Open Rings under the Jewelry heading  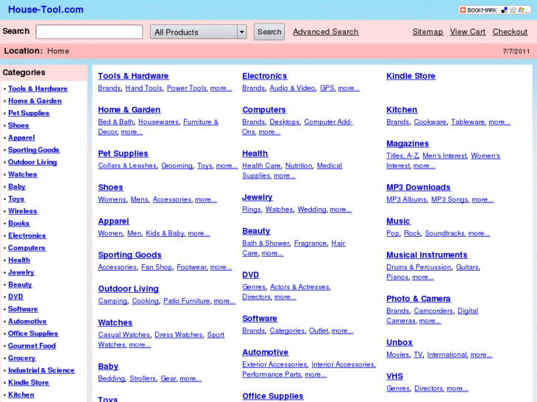point(251,209)
